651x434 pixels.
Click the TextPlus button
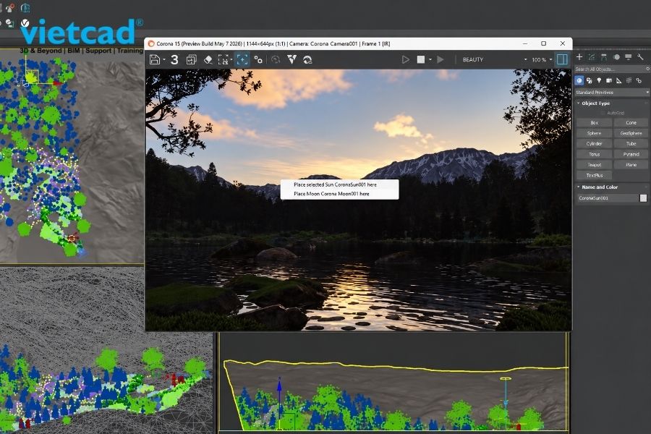coord(594,175)
